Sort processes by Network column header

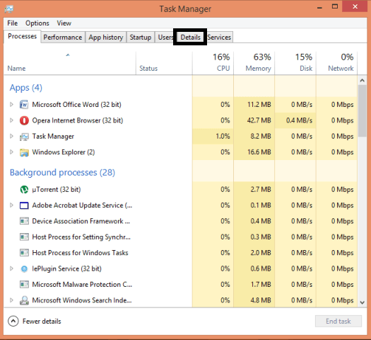tap(336, 63)
